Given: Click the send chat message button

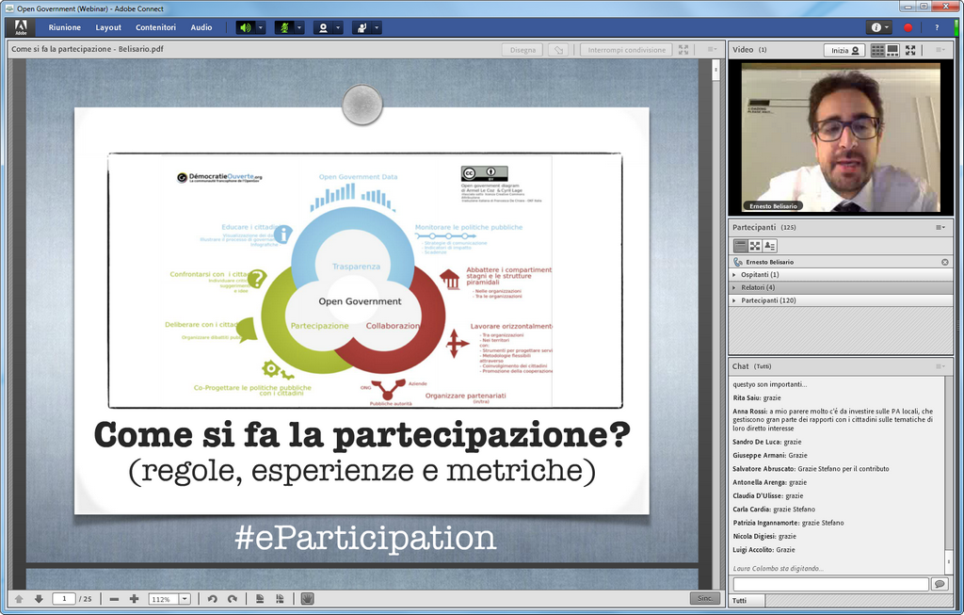Looking at the screenshot, I should coord(940,584).
